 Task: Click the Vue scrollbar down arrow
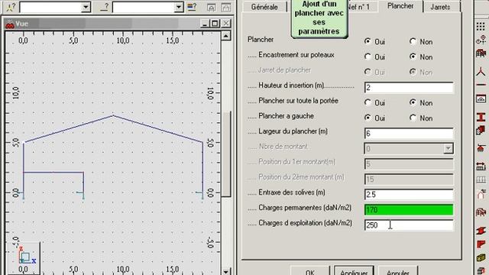(226, 271)
